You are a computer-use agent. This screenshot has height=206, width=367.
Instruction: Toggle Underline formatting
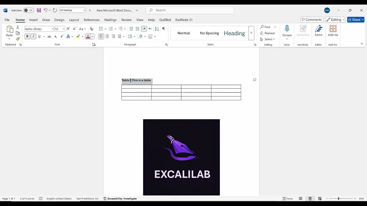(x=39, y=37)
